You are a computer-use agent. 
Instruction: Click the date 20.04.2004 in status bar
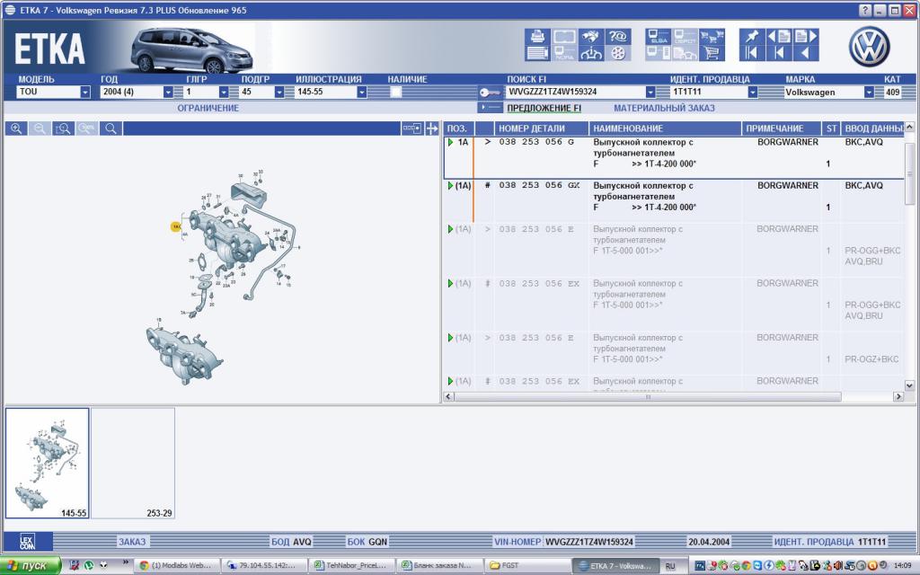(x=709, y=542)
